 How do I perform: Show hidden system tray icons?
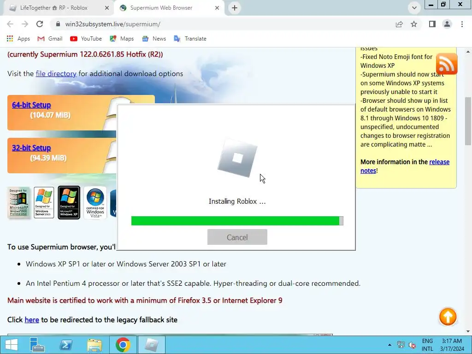(389, 345)
